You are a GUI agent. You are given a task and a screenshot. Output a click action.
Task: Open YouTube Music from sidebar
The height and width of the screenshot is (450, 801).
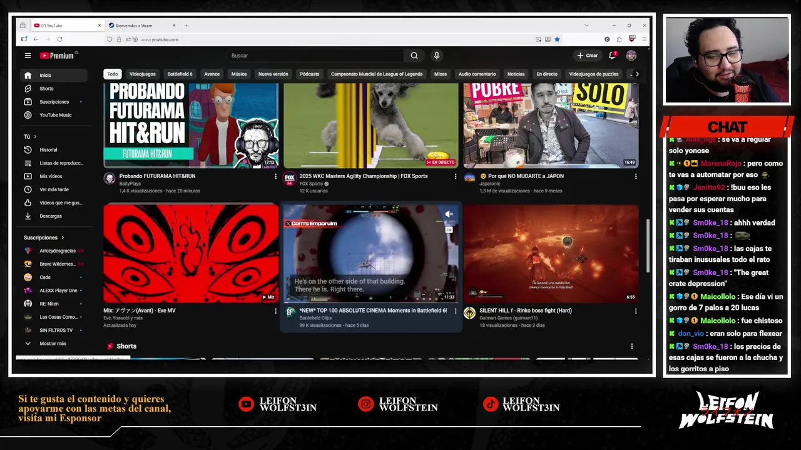[x=53, y=115]
